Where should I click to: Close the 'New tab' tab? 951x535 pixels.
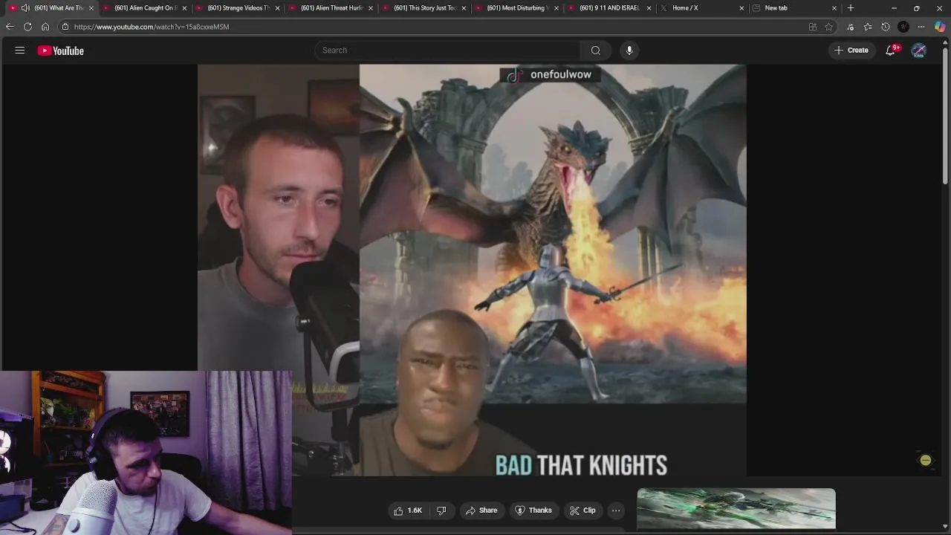(x=834, y=8)
